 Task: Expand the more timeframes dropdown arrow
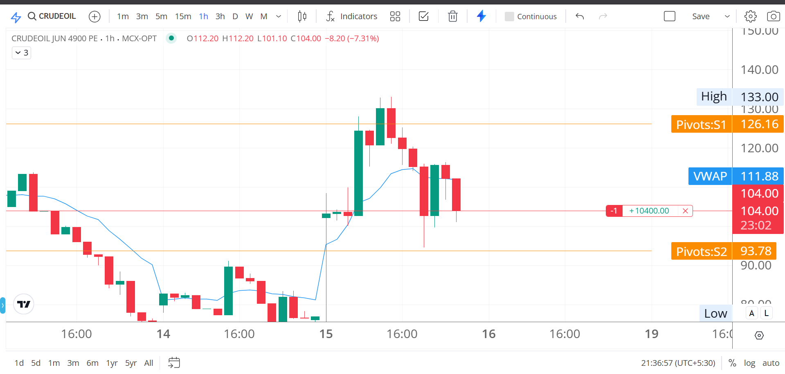point(279,16)
